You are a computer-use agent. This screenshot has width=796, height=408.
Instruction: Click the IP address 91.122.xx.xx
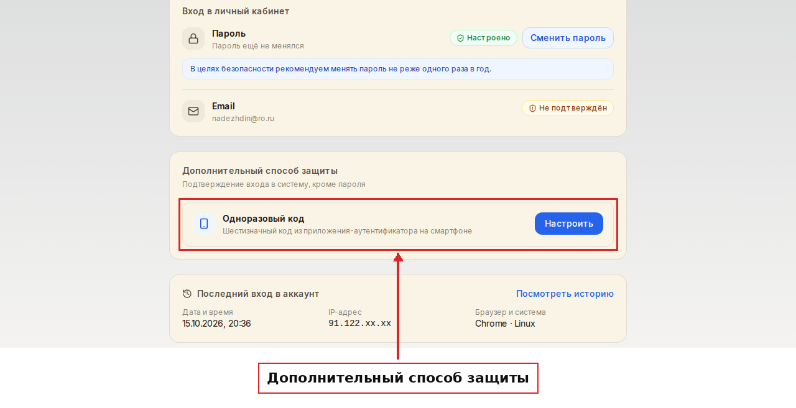point(359,324)
